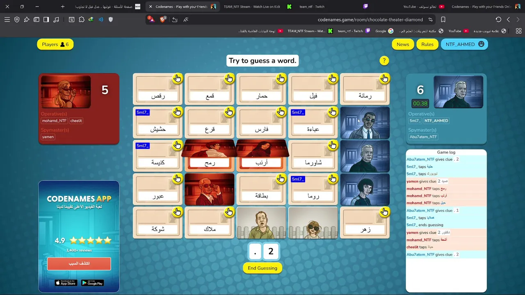Tap hand icon on شوكة card
Screen dimensions: 525x295
[177, 212]
